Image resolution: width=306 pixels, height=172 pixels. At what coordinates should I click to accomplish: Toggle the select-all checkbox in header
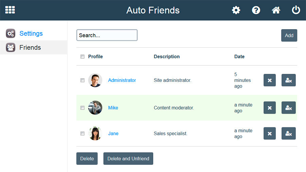82,57
